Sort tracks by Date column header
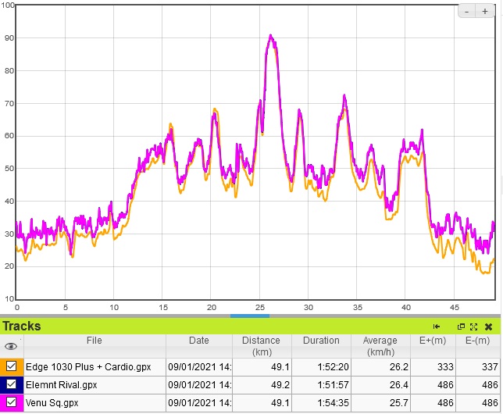Viewport: 503px width, 414px height. [198, 341]
